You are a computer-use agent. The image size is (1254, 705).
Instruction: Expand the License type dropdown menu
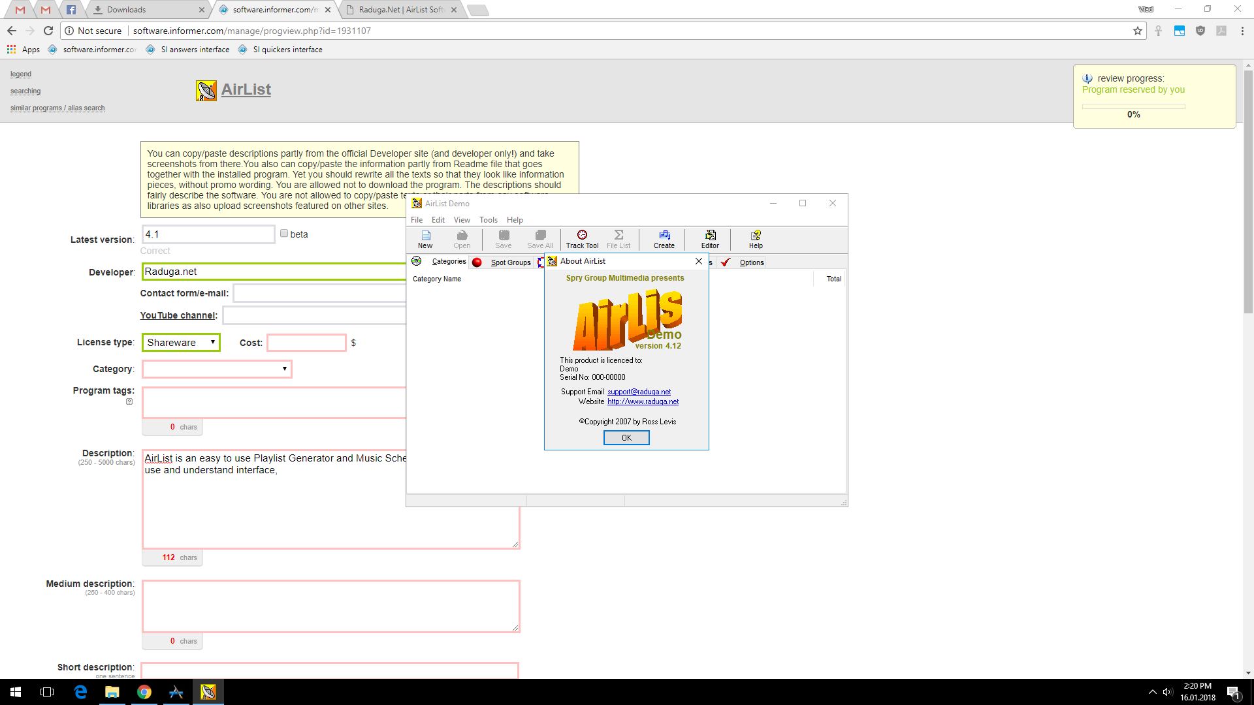[180, 343]
